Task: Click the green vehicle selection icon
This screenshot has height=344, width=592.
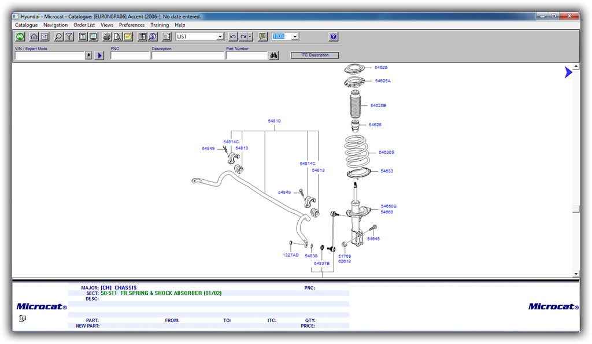Action: tap(20, 36)
